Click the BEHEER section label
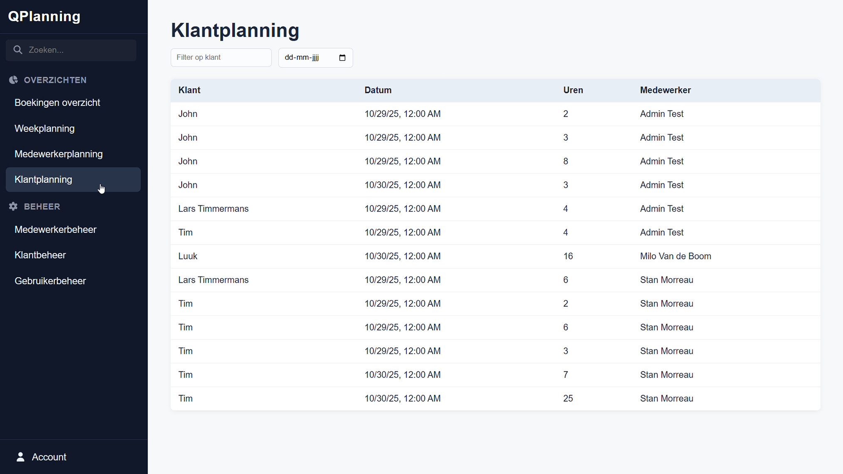Screen dimensions: 843x474 (42, 206)
